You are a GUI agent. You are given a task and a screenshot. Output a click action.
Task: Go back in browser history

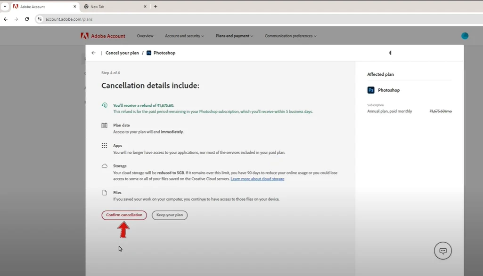6,19
